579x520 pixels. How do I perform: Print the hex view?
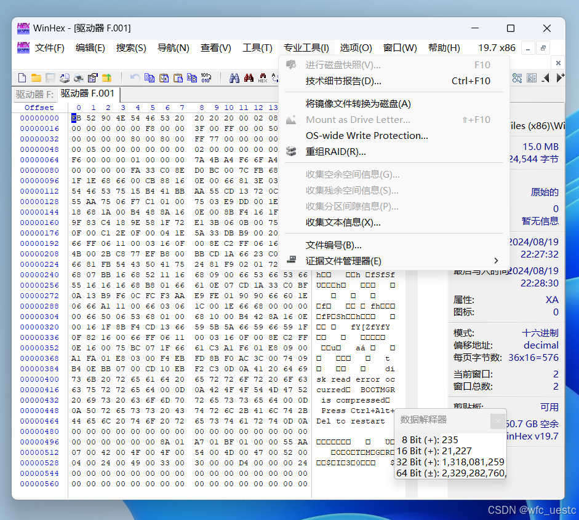pyautogui.click(x=79, y=78)
